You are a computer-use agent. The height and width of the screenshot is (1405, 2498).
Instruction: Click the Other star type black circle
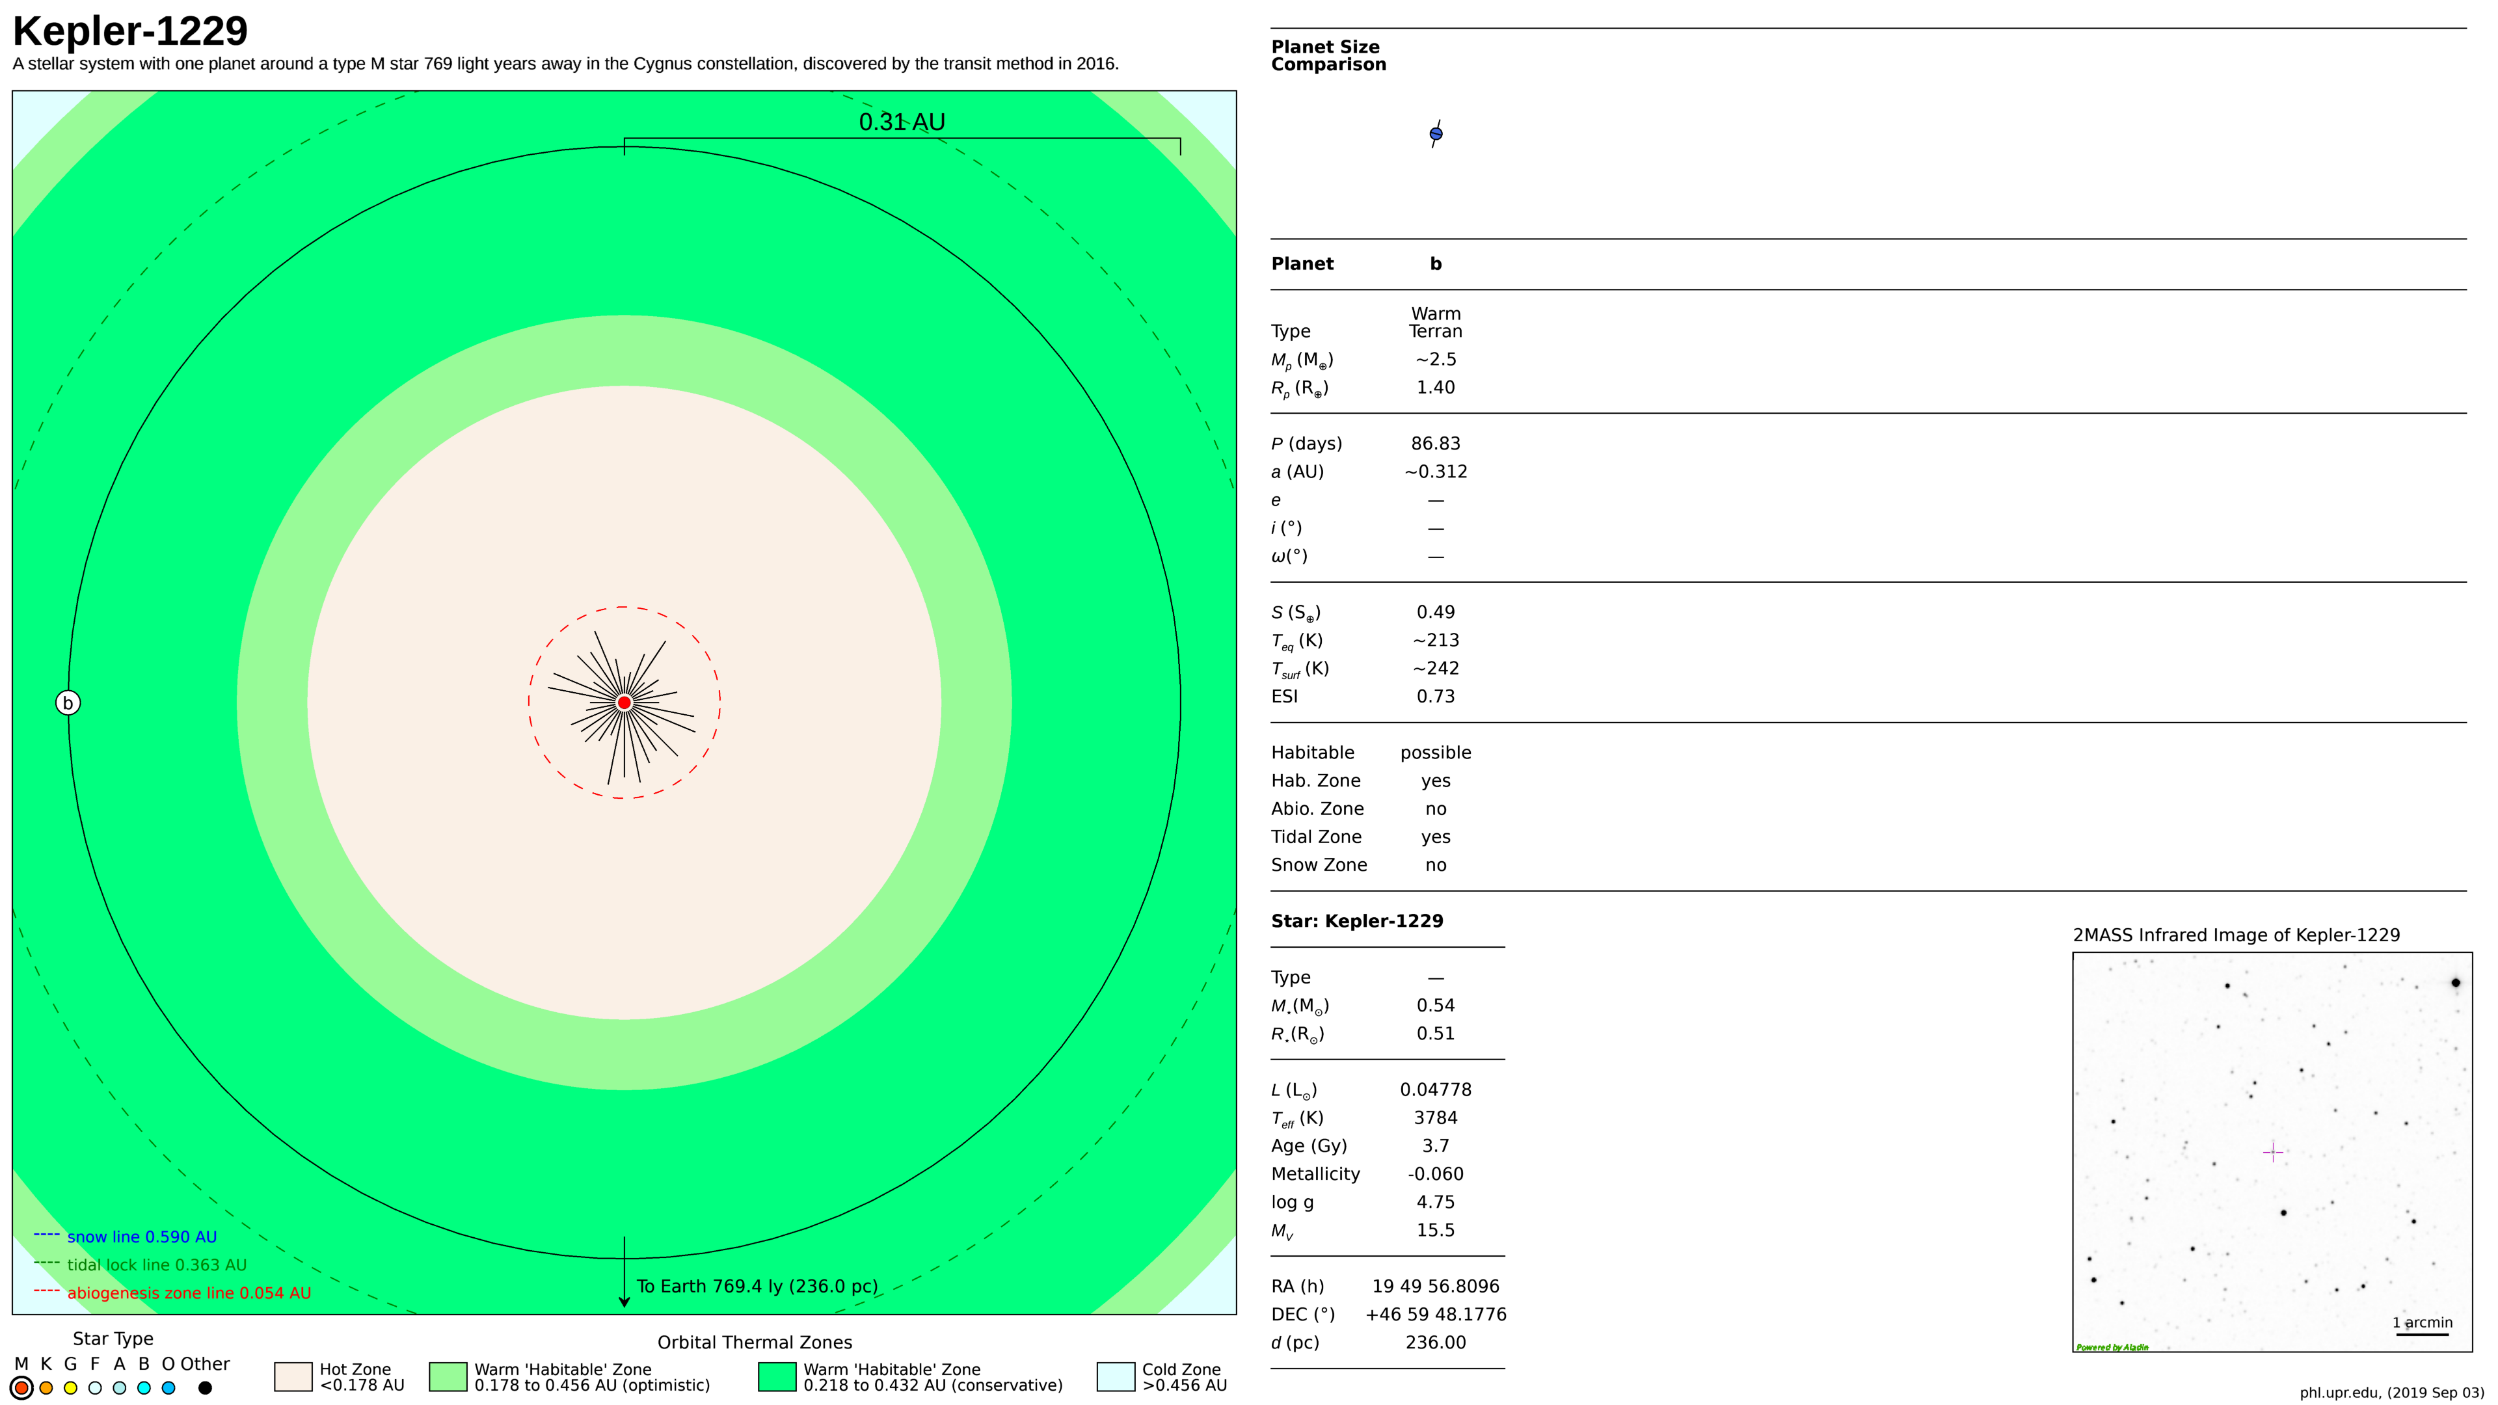tap(205, 1387)
